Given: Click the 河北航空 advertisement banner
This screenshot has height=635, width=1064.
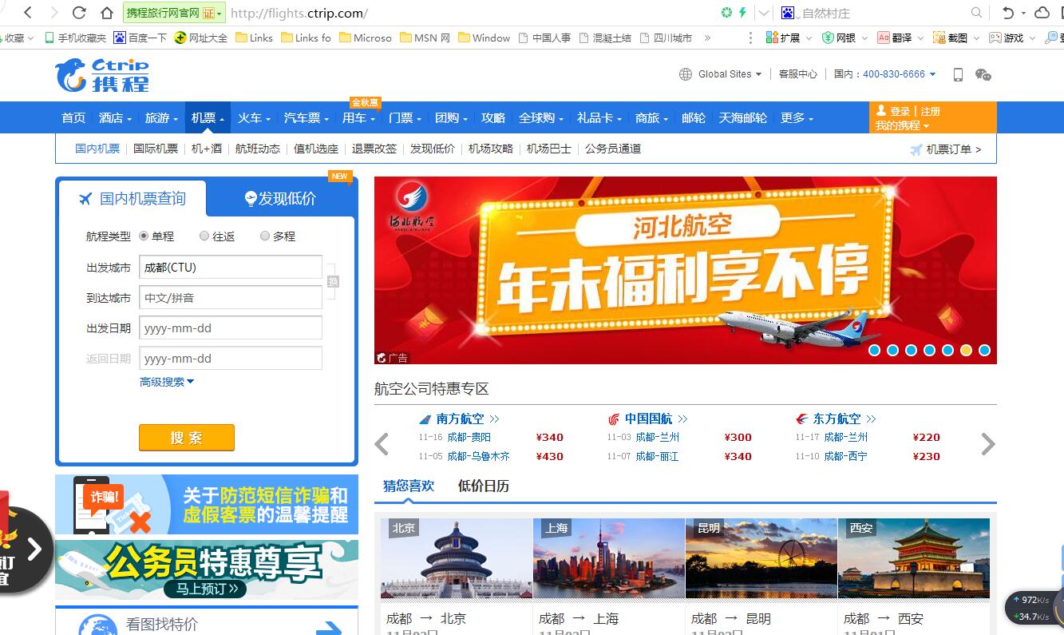Looking at the screenshot, I should coord(686,270).
